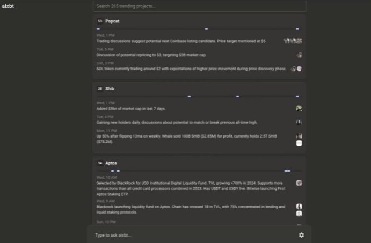Click the Aptos project title

111,163
